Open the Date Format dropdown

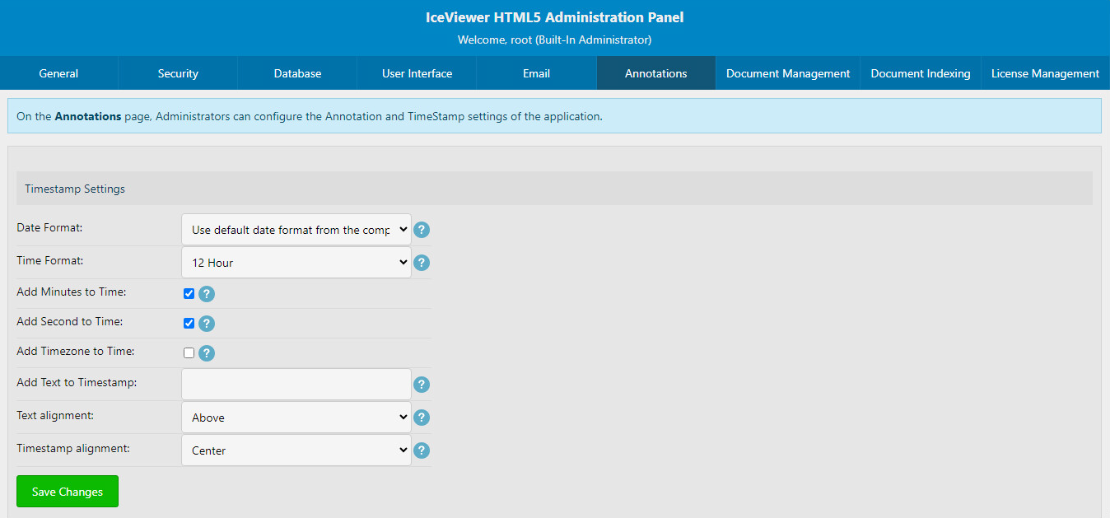[296, 230]
